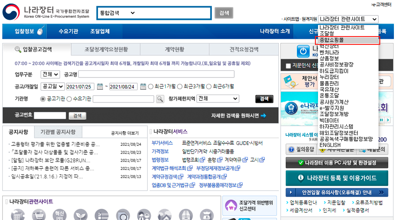Click the e나라 round emblem banner logo
Viewport: 397px width, 220px height.
[291, 108]
